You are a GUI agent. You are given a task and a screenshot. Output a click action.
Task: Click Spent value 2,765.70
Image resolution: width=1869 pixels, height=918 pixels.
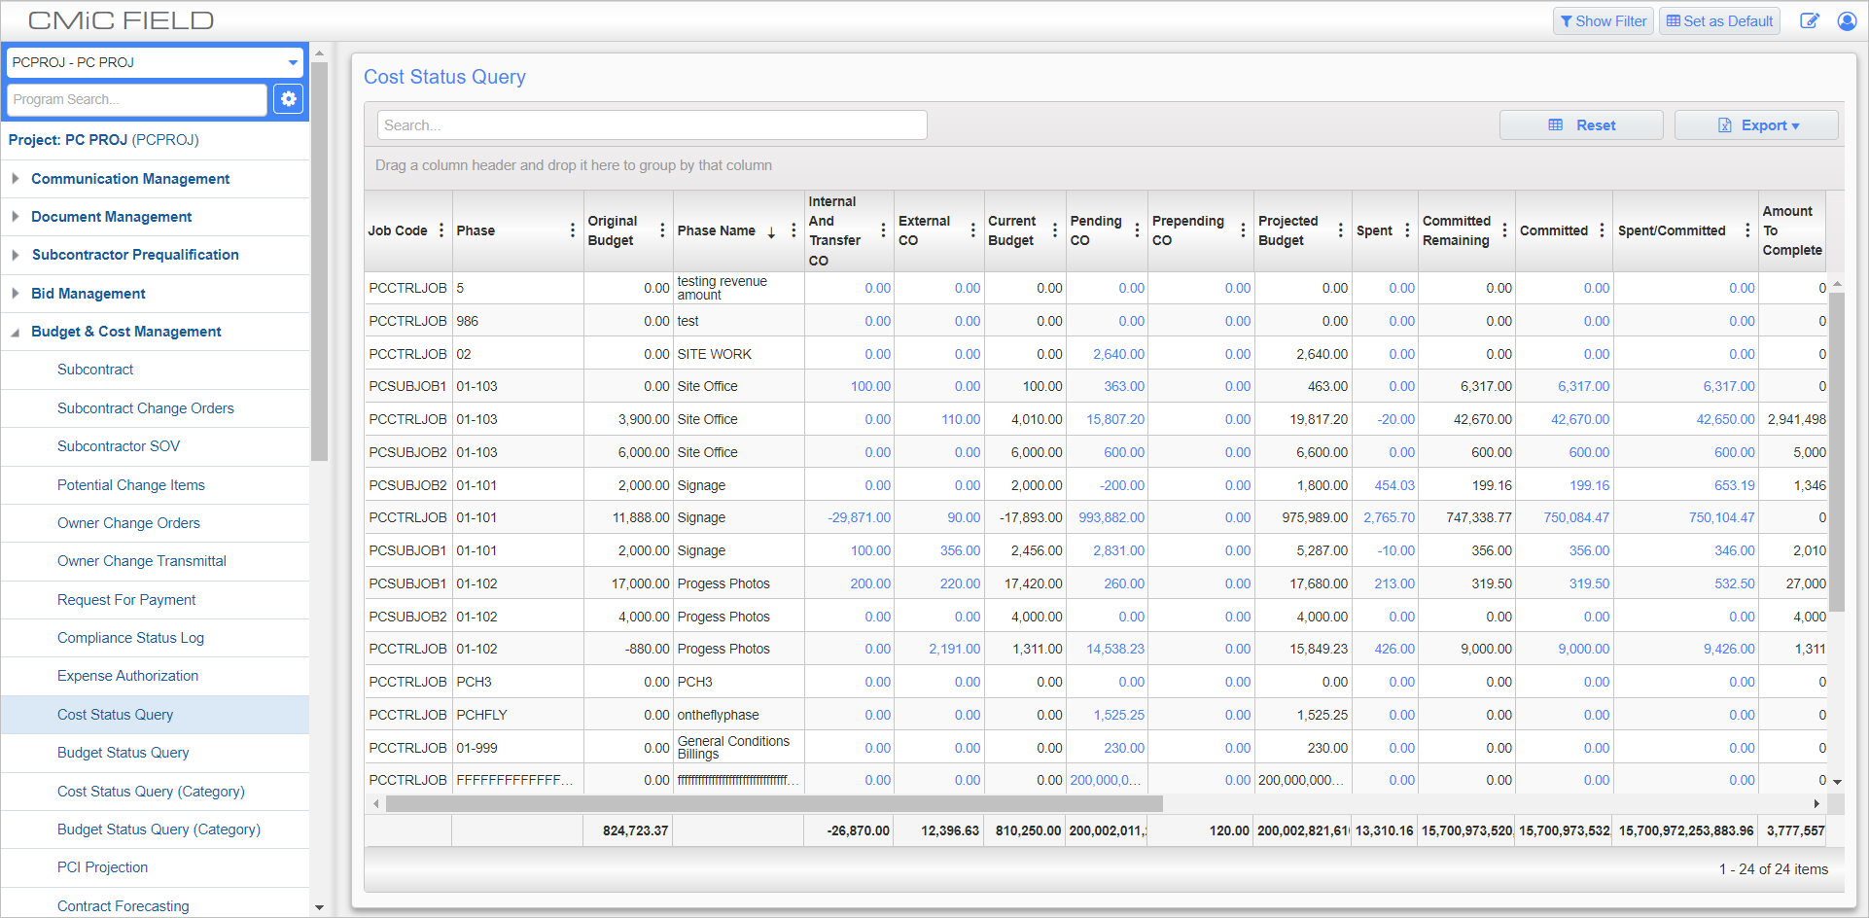(1390, 518)
